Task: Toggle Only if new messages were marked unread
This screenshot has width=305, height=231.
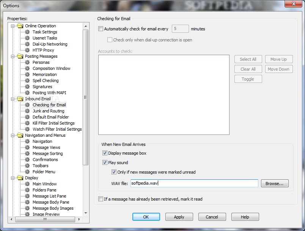Action: [x=114, y=172]
